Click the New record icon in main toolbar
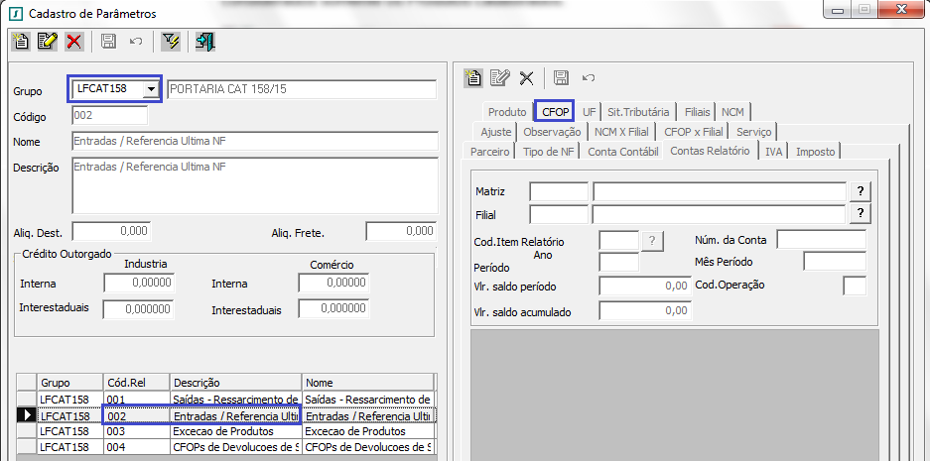Image resolution: width=930 pixels, height=461 pixels. [22, 42]
